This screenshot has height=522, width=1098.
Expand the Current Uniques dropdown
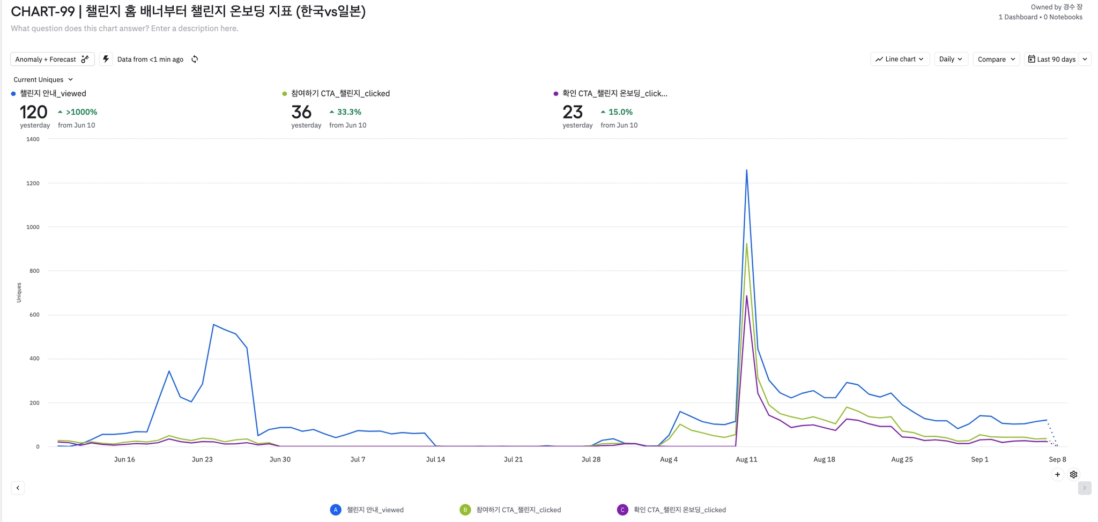coord(43,79)
